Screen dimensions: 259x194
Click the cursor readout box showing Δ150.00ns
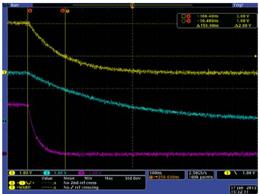[216, 21]
